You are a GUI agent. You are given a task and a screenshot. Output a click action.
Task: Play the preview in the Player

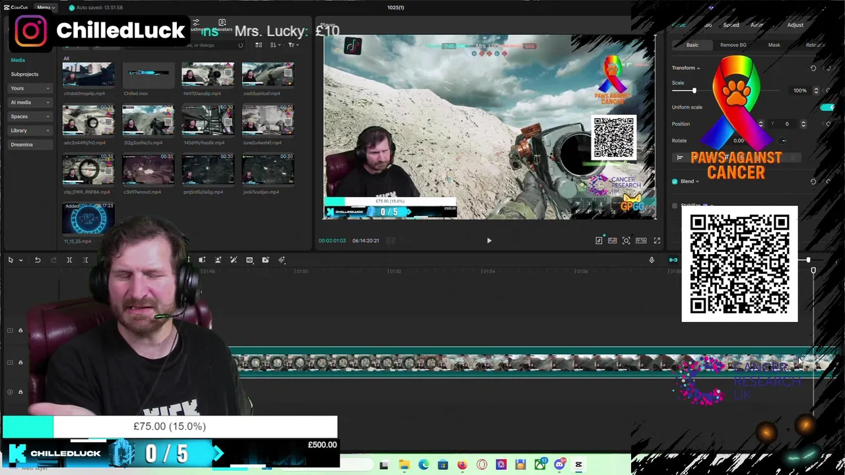(x=489, y=241)
